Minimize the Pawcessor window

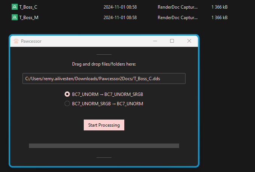(155, 41)
